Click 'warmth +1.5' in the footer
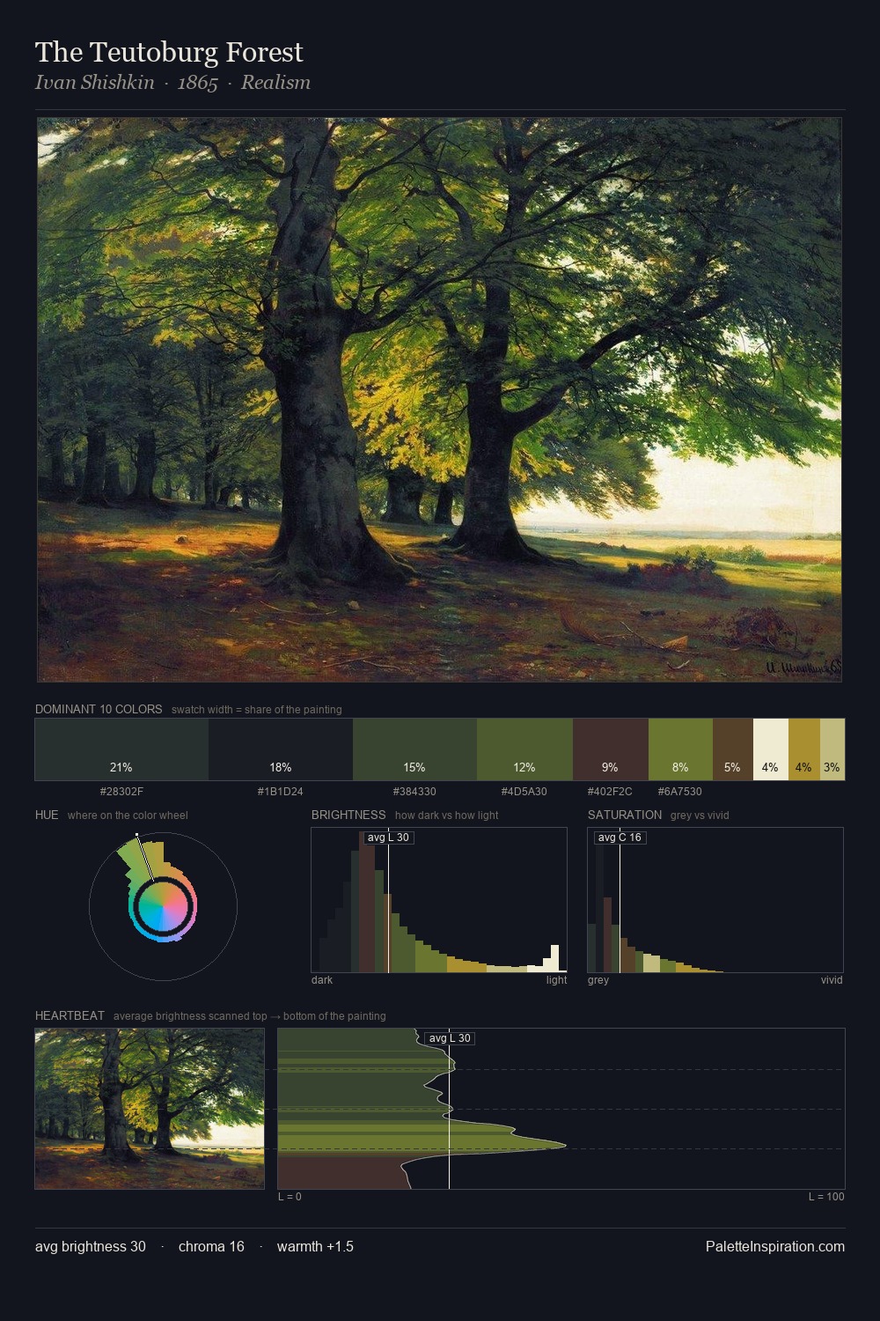 coord(315,1247)
